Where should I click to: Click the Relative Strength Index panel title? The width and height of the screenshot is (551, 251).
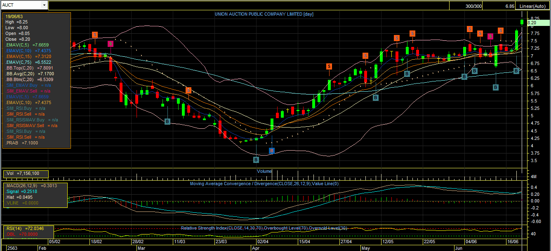point(264,228)
